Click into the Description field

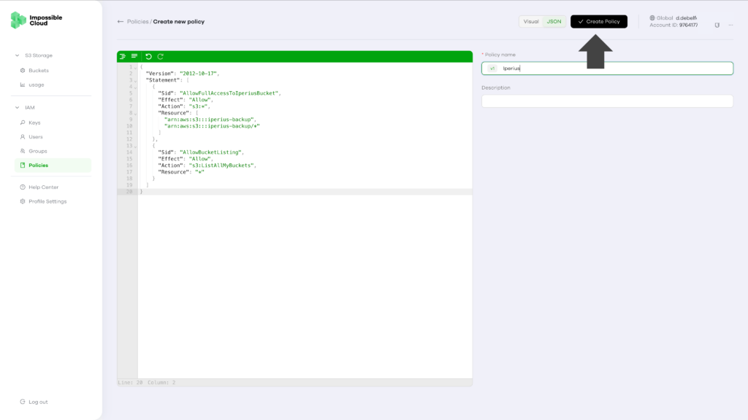click(607, 101)
